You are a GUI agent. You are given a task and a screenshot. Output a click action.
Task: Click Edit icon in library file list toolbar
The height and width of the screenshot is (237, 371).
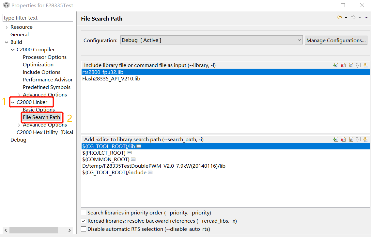point(351,65)
